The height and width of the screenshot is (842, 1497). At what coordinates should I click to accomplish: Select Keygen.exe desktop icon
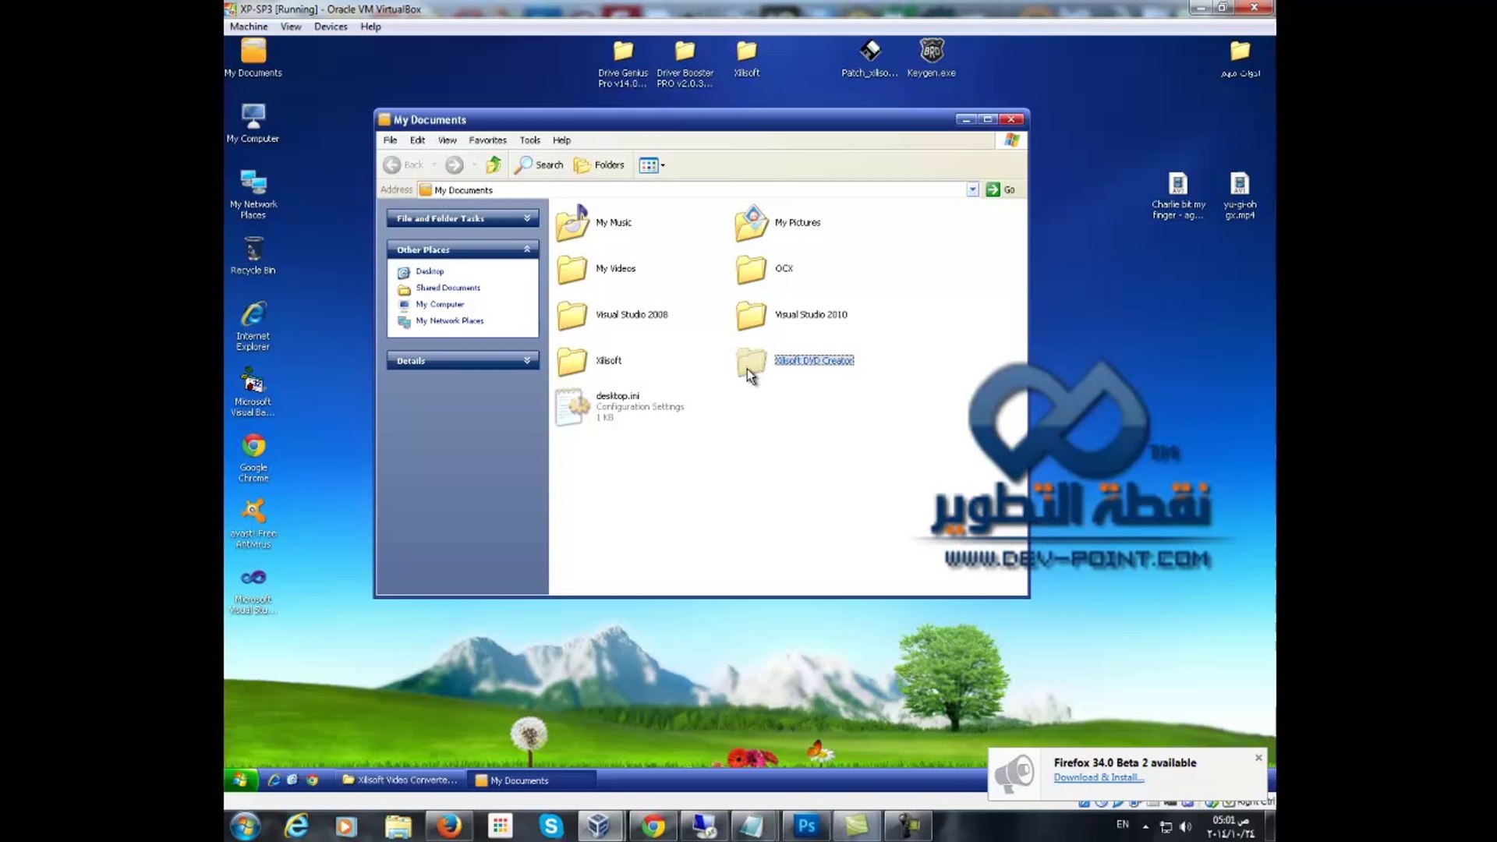click(x=931, y=58)
